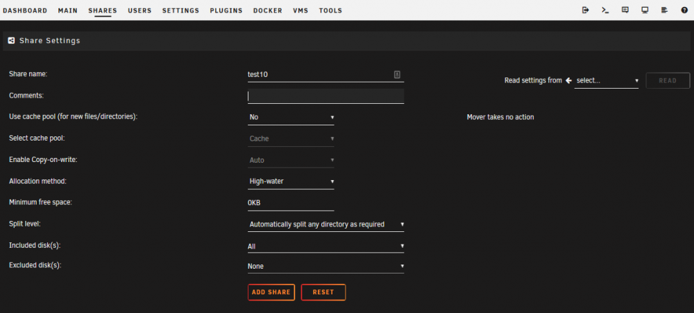Image resolution: width=694 pixels, height=313 pixels.
Task: Click the help question mark icon
Action: click(684, 10)
